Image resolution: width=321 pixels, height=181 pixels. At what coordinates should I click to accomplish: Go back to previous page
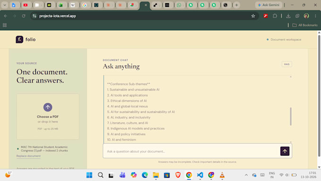[x=6, y=16]
